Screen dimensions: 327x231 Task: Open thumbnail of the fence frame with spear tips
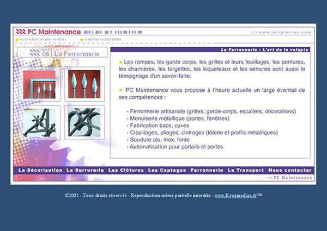39,84
